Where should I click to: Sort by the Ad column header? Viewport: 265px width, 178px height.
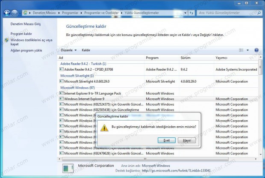[101, 58]
